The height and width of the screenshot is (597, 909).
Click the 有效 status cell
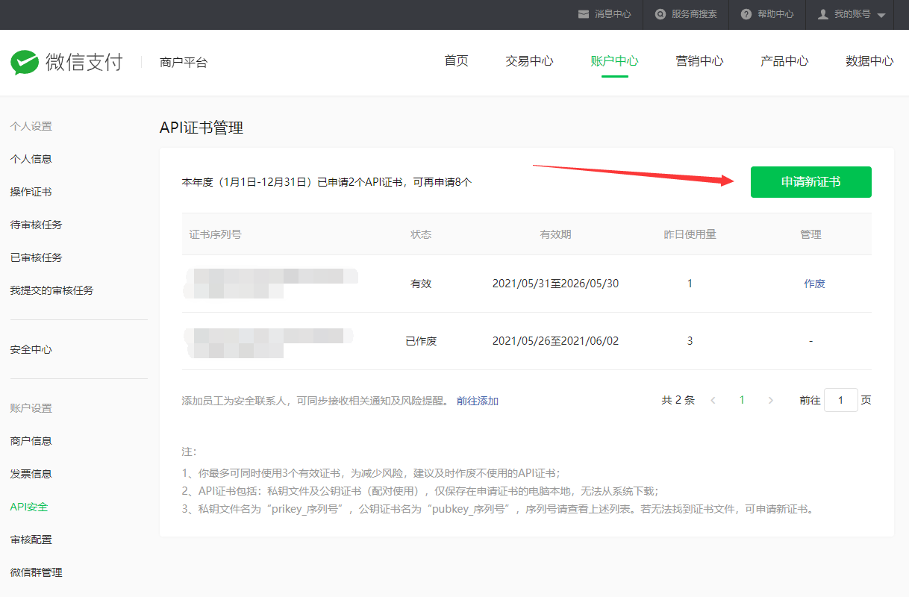pyautogui.click(x=421, y=284)
